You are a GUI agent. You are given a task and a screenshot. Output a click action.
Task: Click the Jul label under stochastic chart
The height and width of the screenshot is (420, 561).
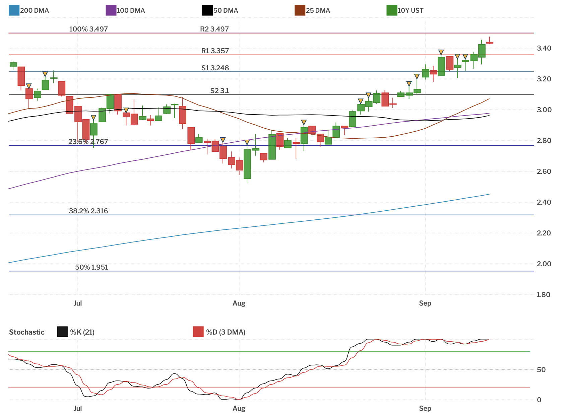coord(78,408)
